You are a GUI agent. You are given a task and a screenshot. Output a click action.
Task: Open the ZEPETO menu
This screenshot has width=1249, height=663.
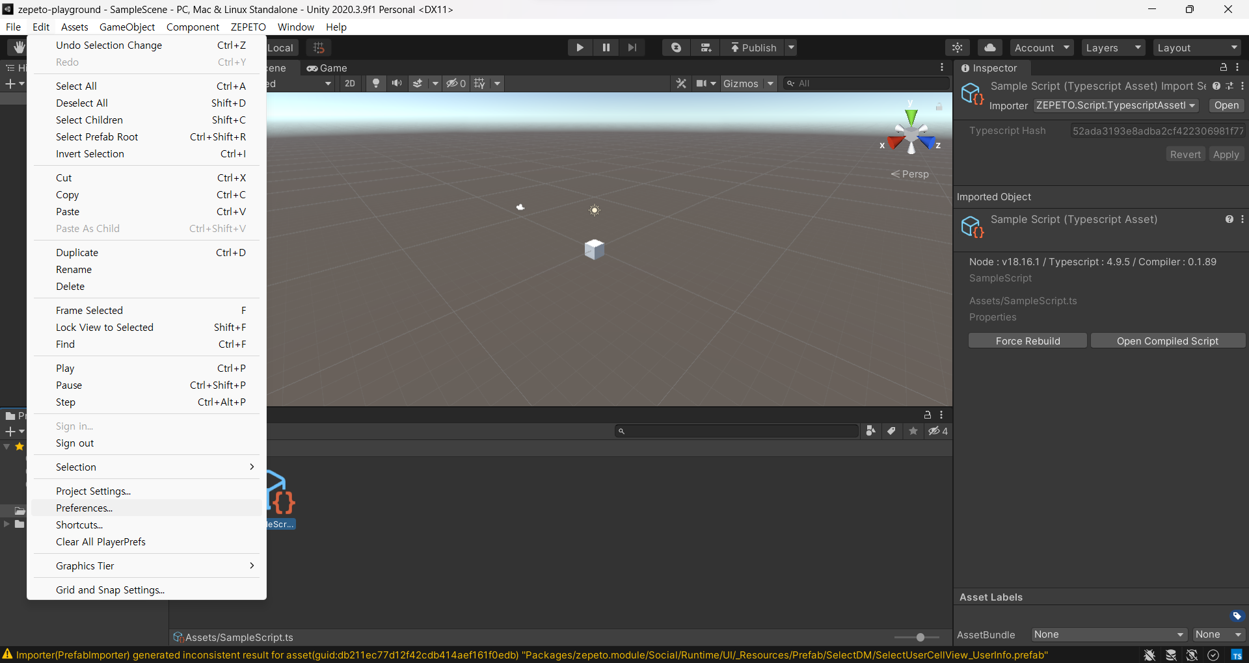click(x=248, y=27)
